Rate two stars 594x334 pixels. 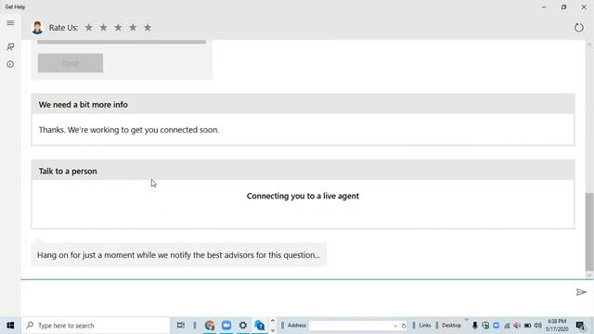(x=103, y=27)
